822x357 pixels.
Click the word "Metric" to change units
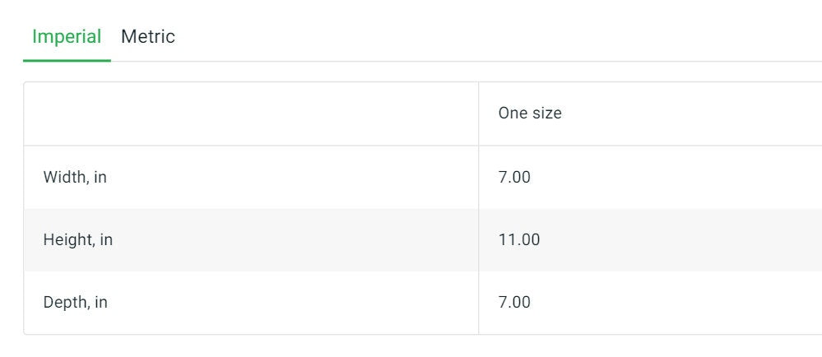click(x=148, y=37)
